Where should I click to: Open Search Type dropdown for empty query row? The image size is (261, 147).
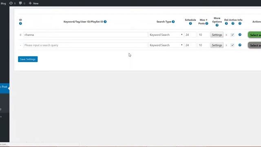(166, 45)
